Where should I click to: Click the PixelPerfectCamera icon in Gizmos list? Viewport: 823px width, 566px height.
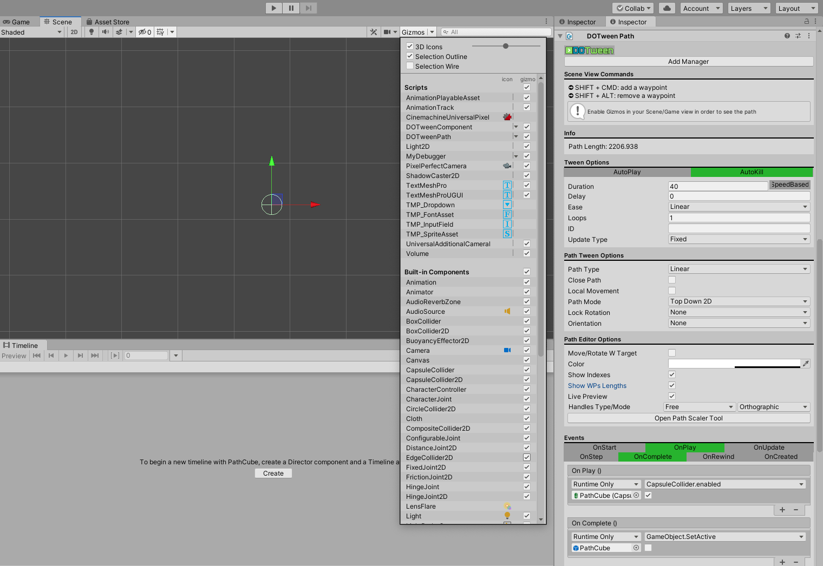pos(507,166)
